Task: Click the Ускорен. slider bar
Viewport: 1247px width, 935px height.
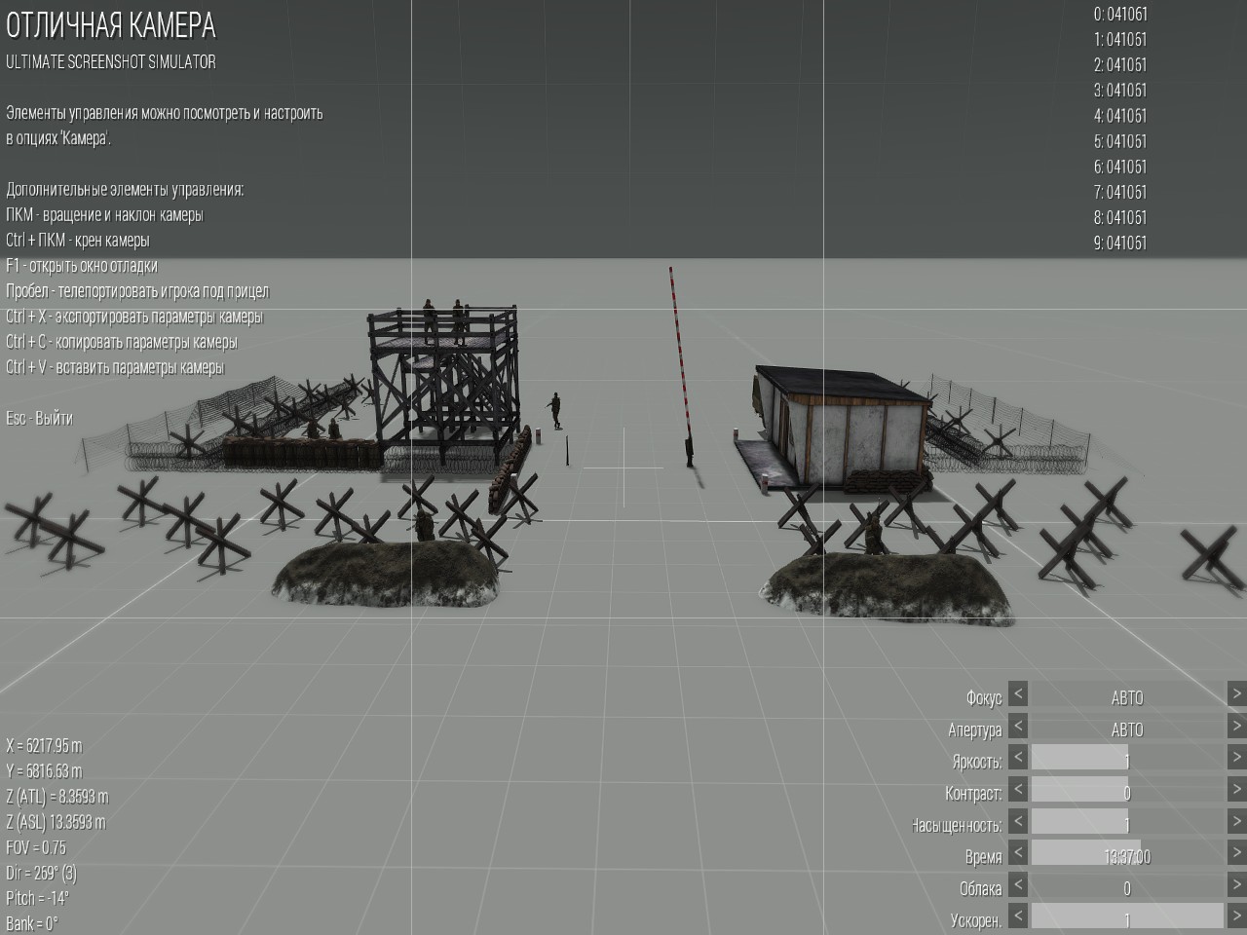Action: pos(1127,917)
